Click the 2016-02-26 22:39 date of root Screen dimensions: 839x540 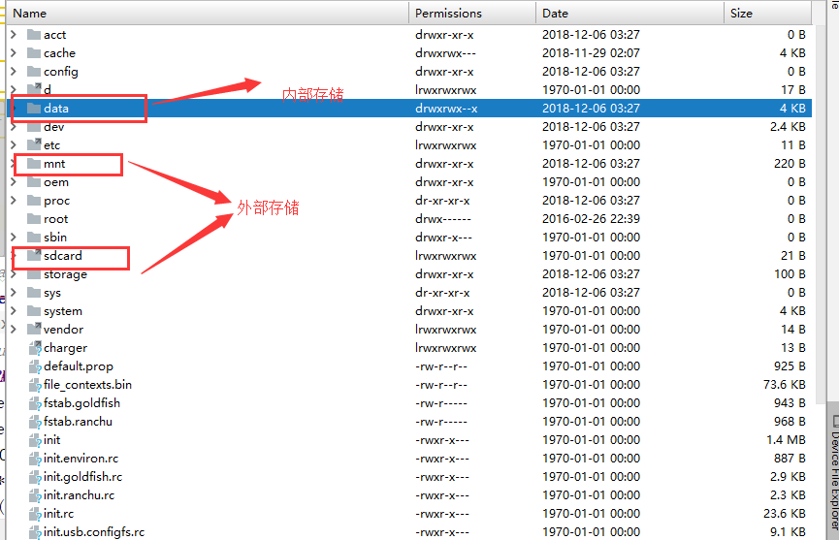pos(591,219)
